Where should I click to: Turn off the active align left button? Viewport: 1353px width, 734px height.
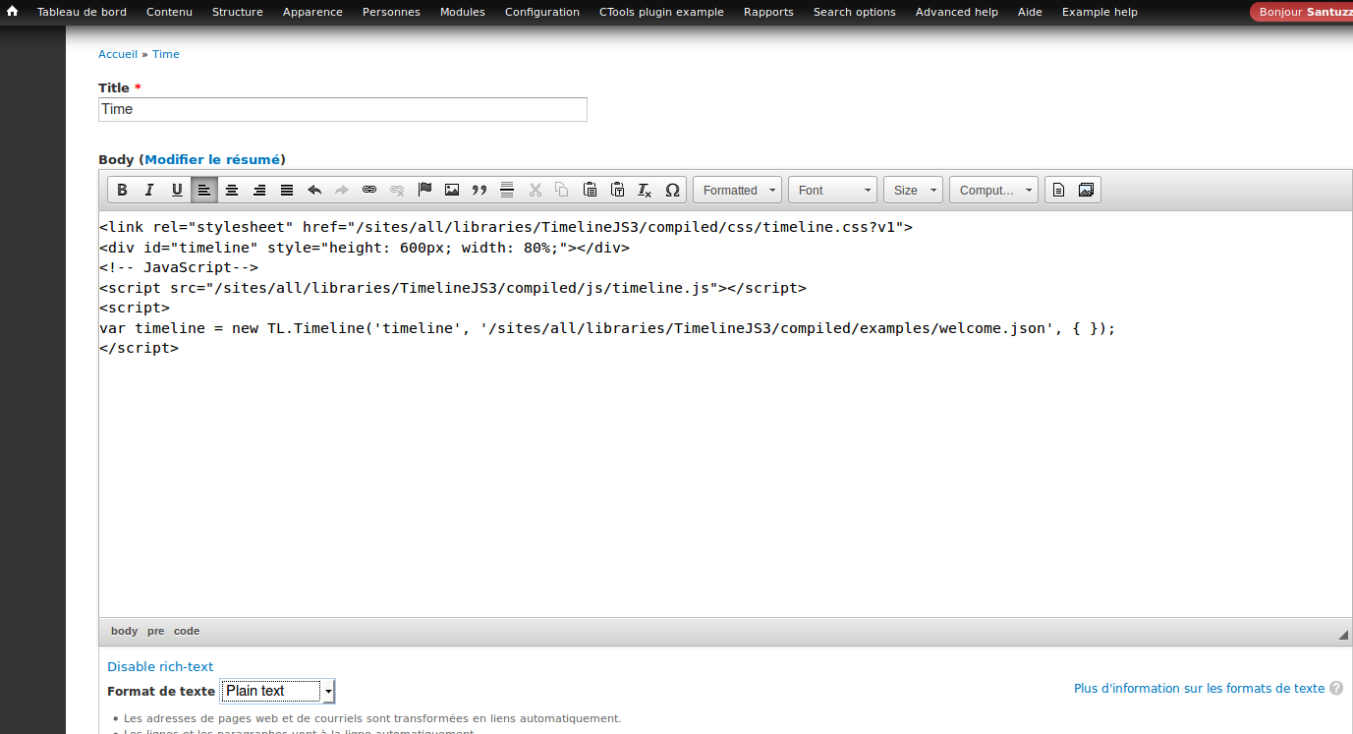(204, 190)
